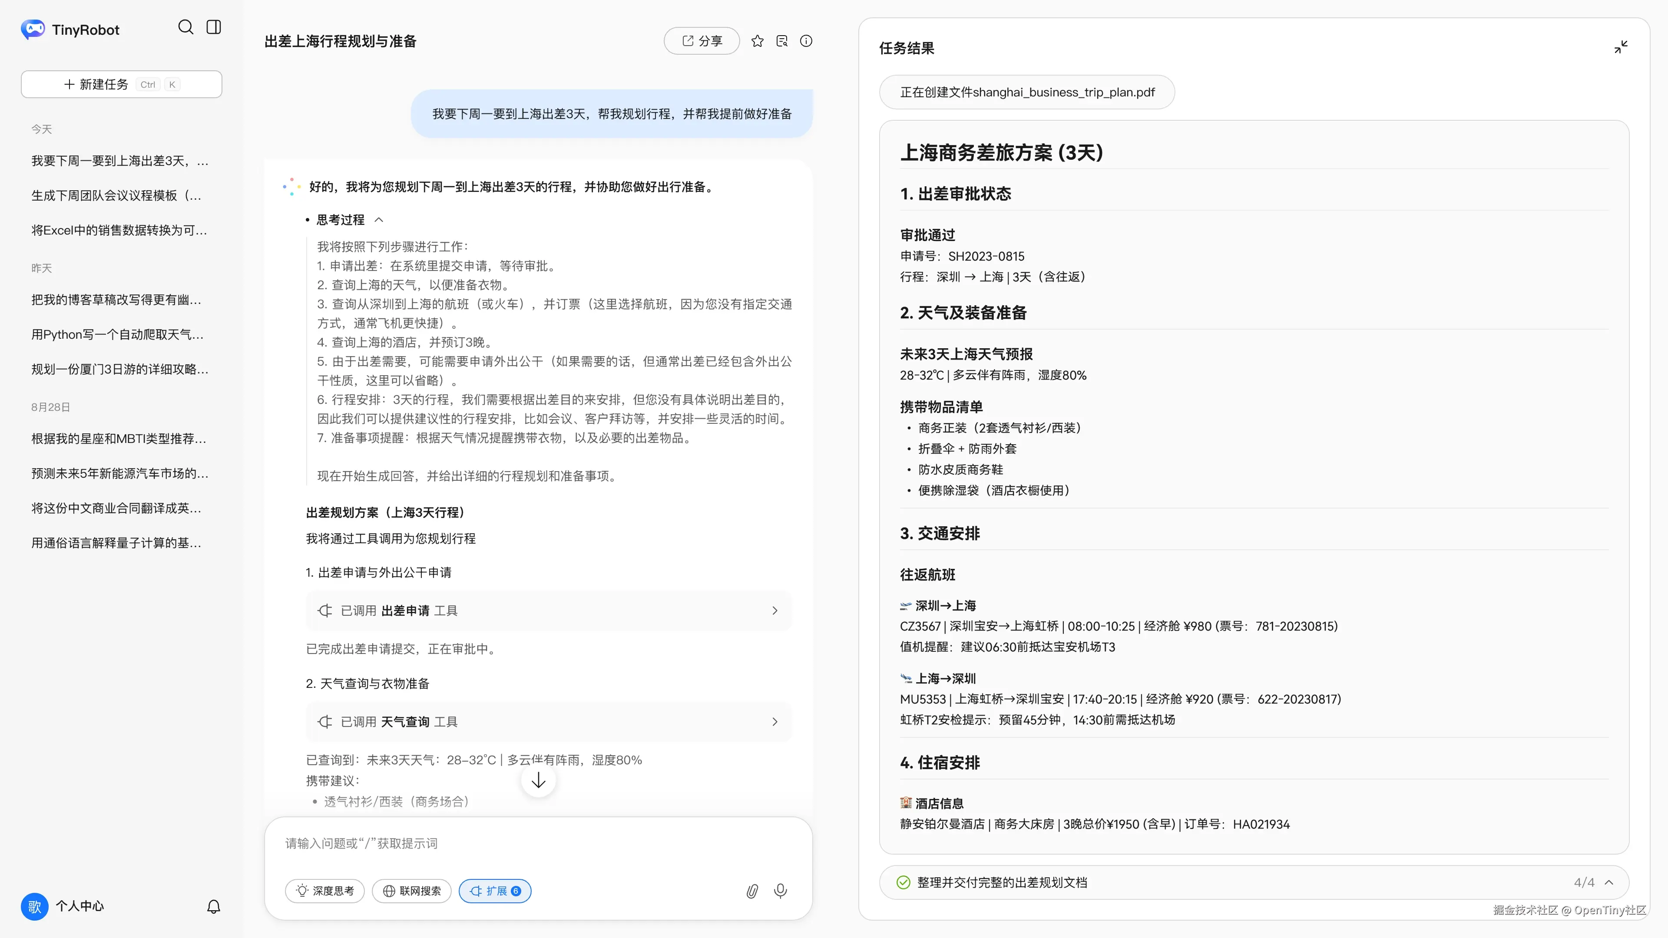Attach a file with the paperclip icon

[x=752, y=892]
